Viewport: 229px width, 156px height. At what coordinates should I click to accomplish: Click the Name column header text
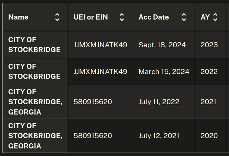click(x=18, y=17)
